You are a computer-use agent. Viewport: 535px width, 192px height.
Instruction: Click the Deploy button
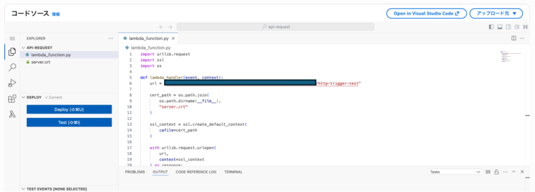69,109
